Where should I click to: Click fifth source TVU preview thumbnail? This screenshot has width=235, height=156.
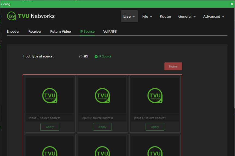102,146
